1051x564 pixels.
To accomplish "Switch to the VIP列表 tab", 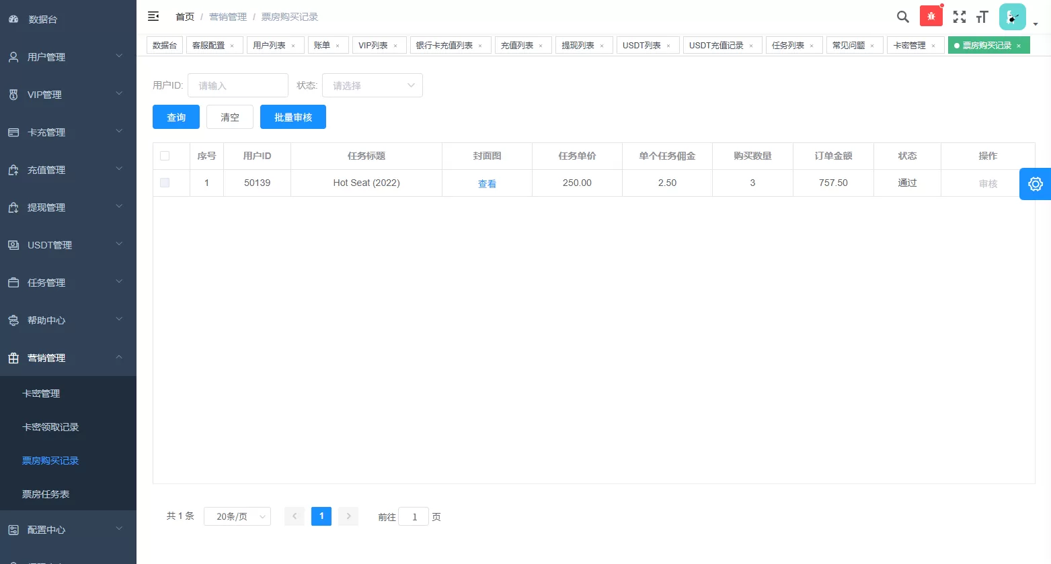I will tap(375, 45).
